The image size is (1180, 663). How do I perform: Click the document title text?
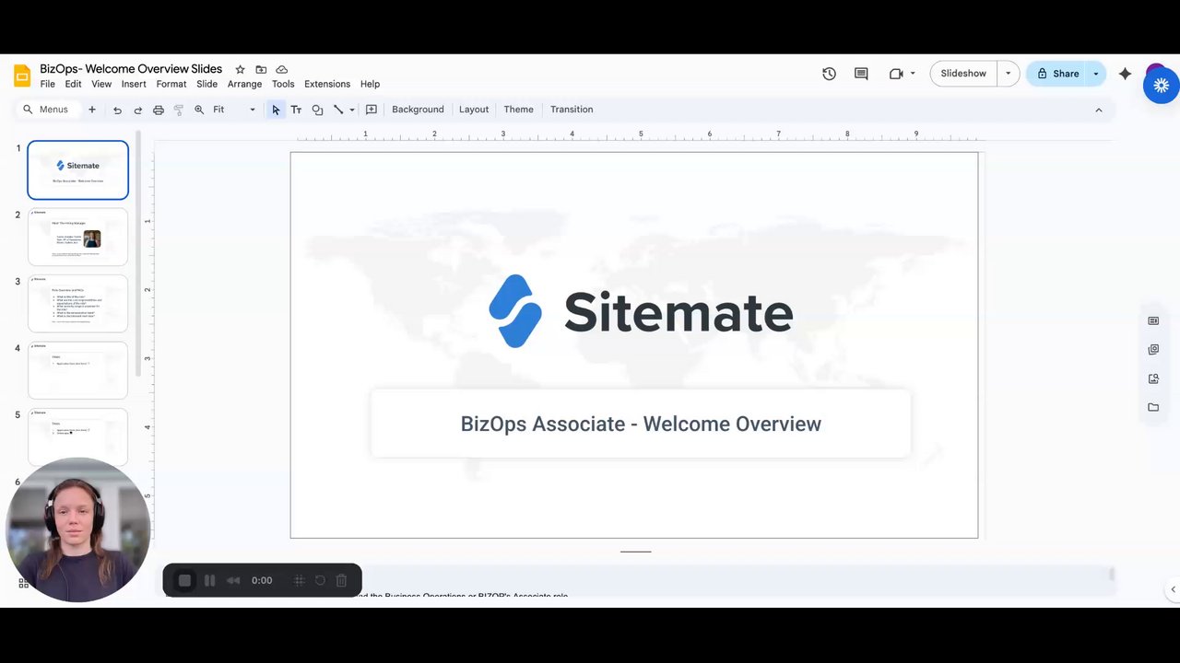tap(131, 69)
